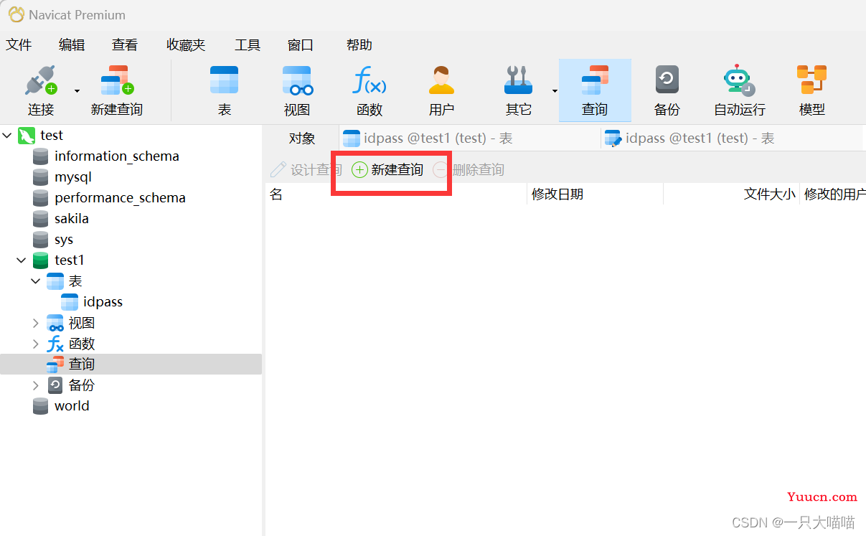Click the green test1 database icon
866x536 pixels.
tap(41, 260)
